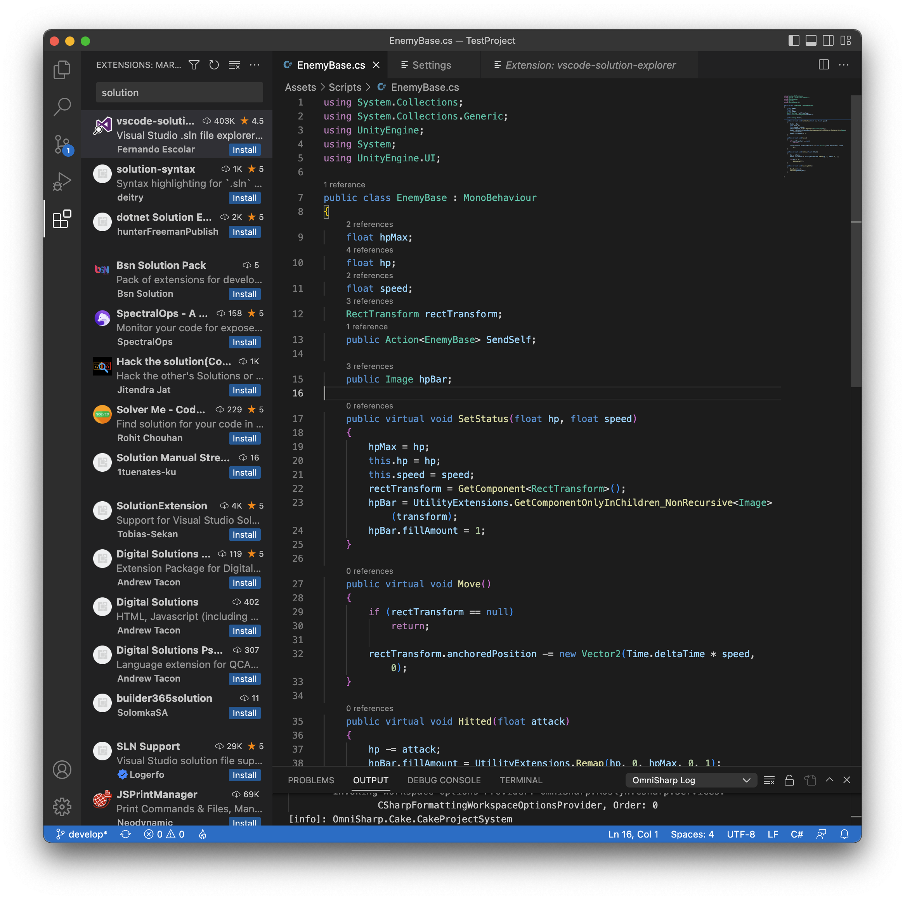Open Scripts breadcrumb folder dropdown
Viewport: 905px width, 900px height.
[x=345, y=88]
